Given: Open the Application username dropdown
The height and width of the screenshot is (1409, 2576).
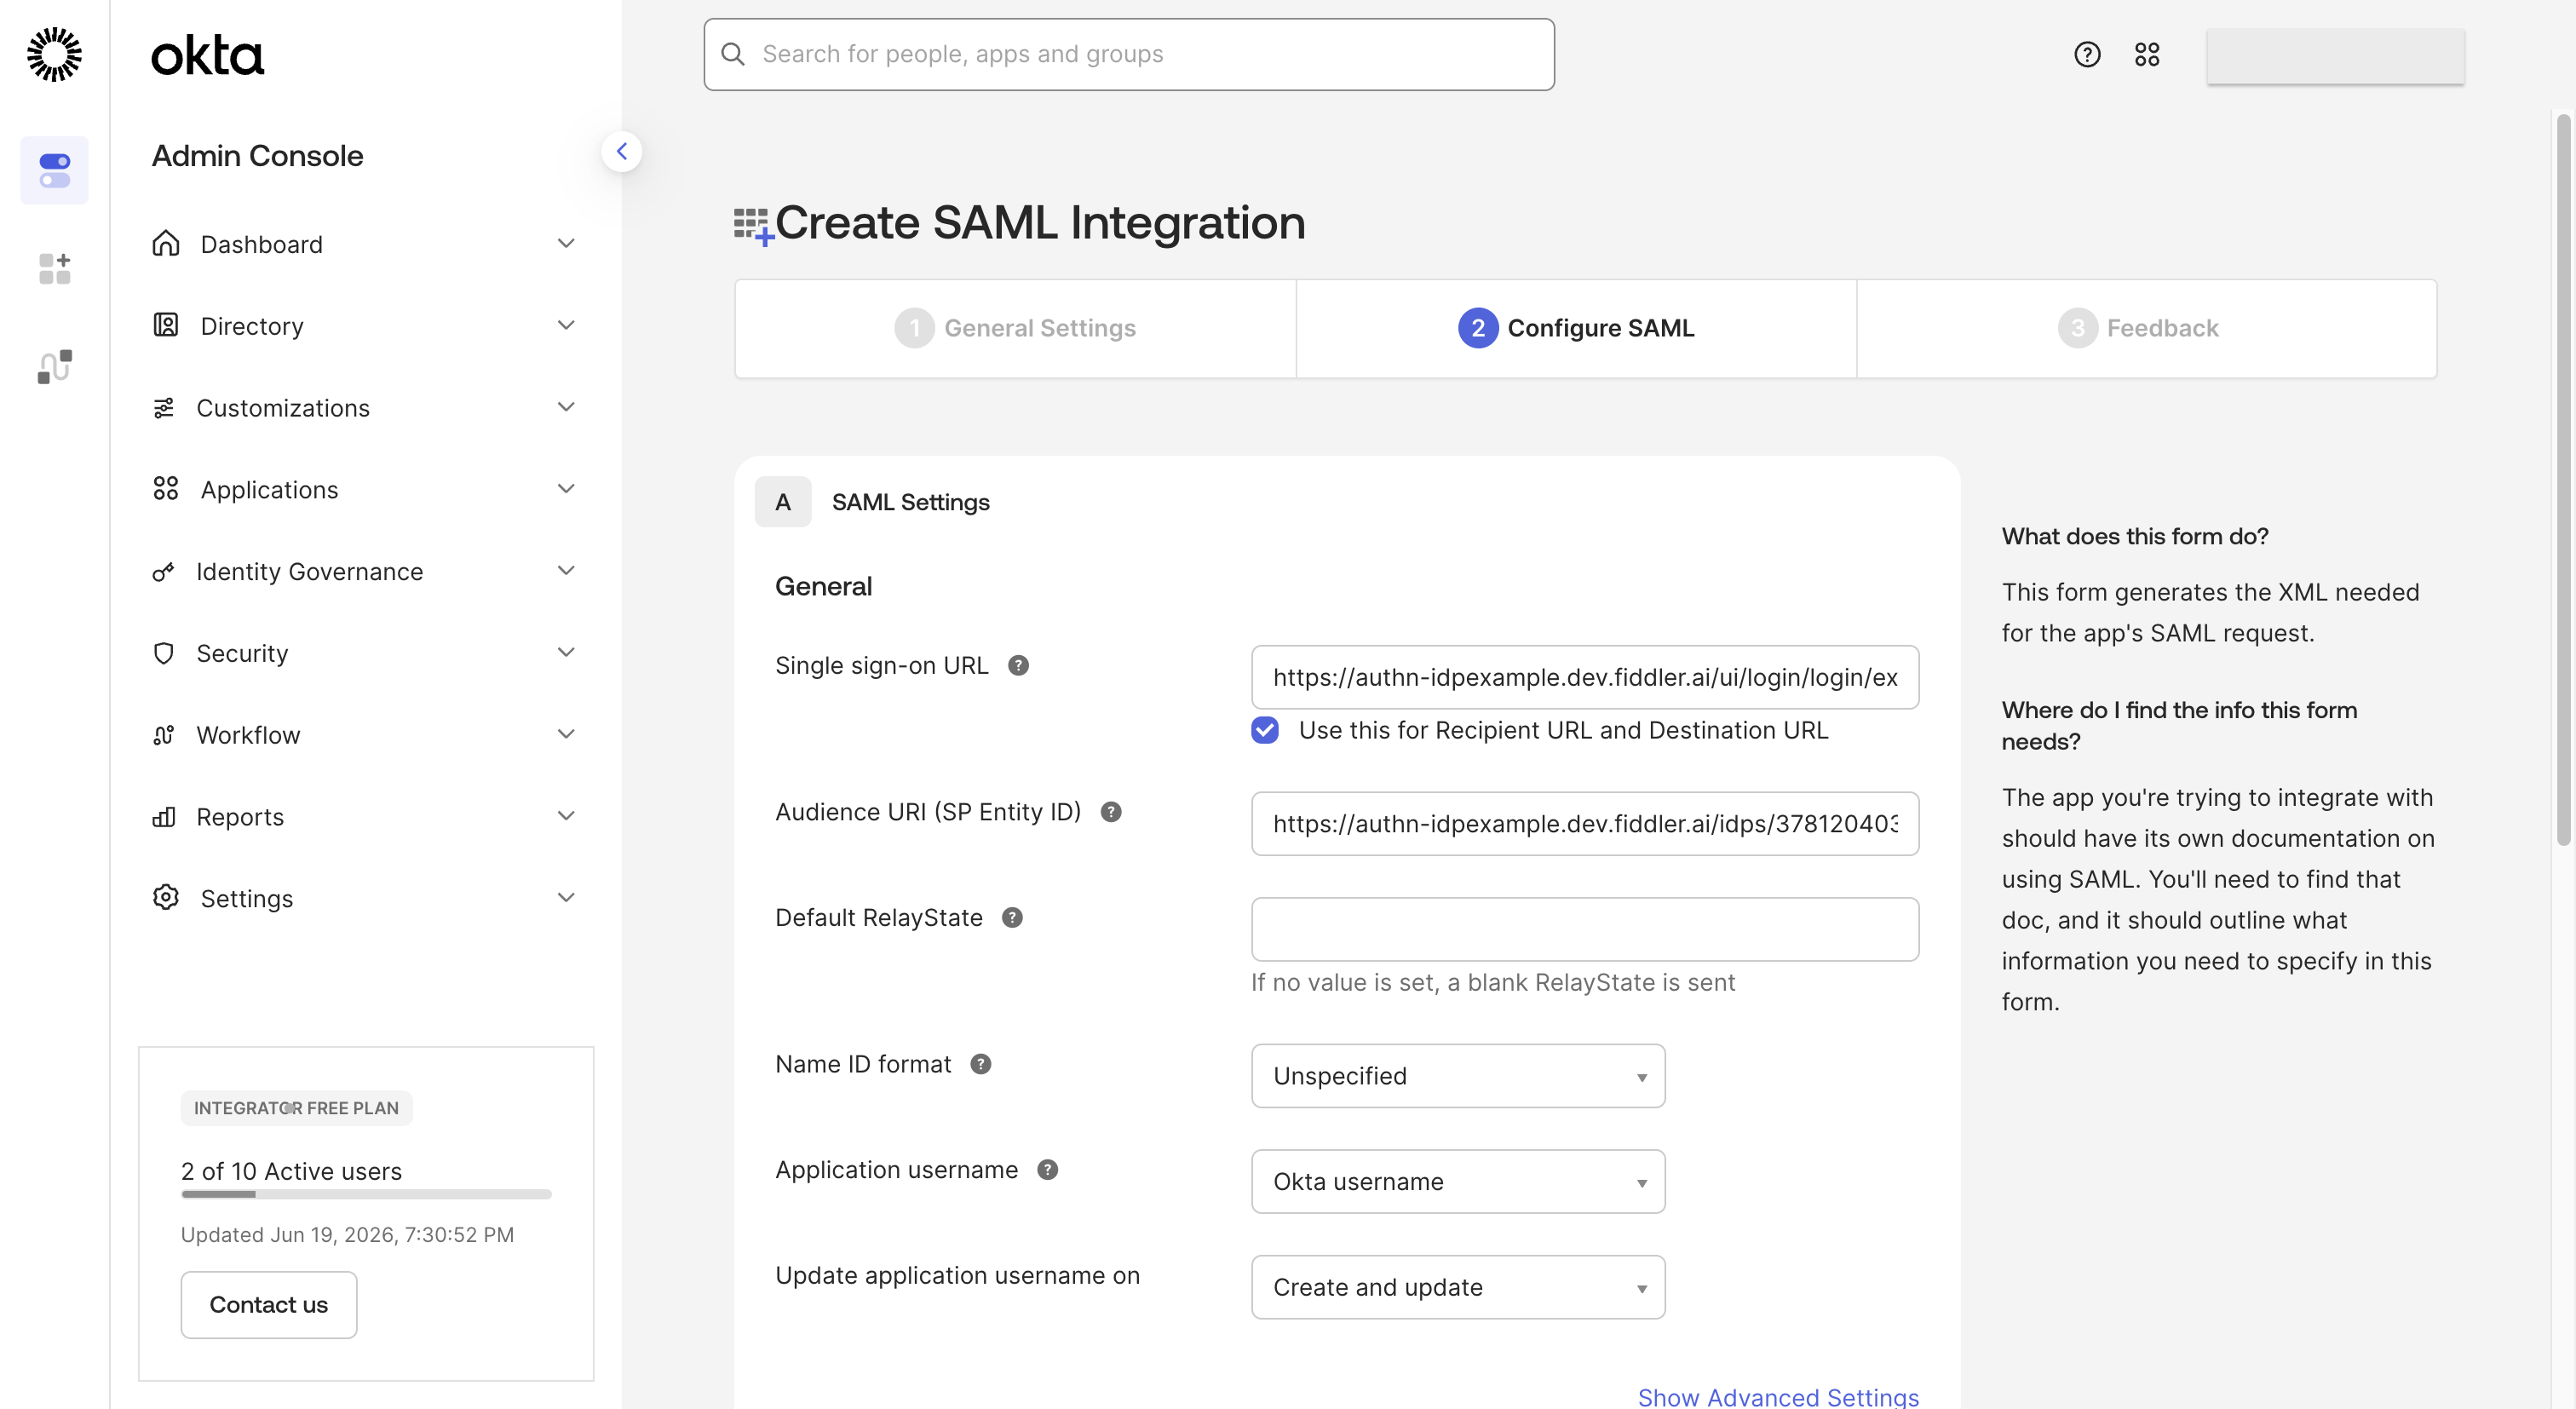Looking at the screenshot, I should [x=1458, y=1182].
